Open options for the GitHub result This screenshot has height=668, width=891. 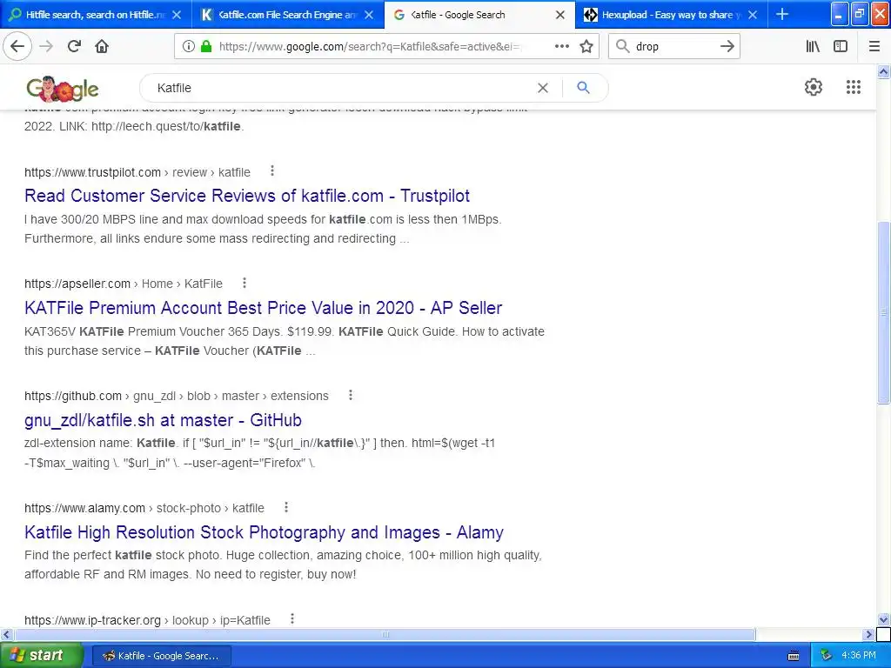[x=351, y=395]
